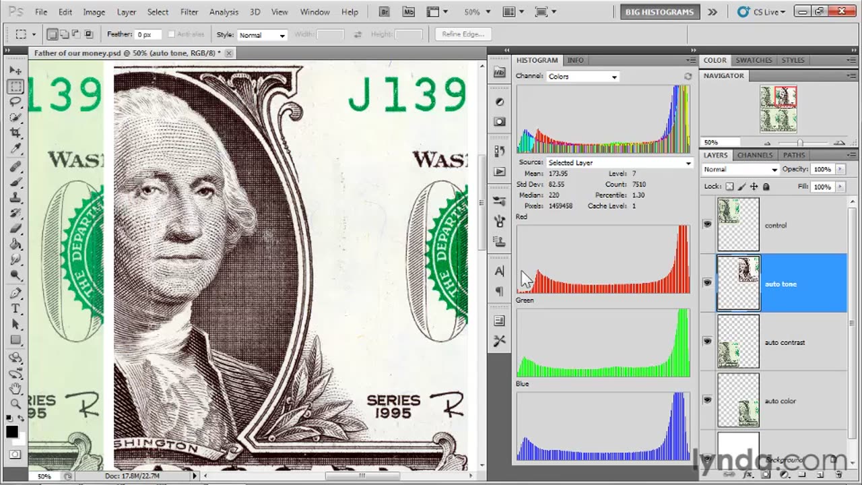
Task: Open the Fill slider arrow
Action: 840,187
